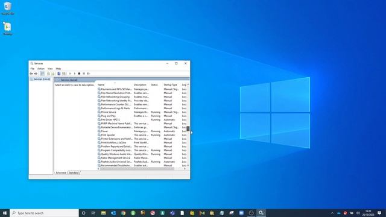386x217 pixels.
Task: Click the Pause Service toolbar icon
Action: [84, 74]
